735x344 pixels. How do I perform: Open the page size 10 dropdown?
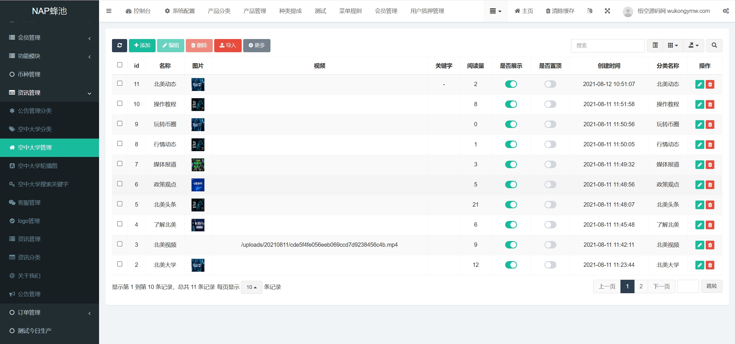point(252,287)
